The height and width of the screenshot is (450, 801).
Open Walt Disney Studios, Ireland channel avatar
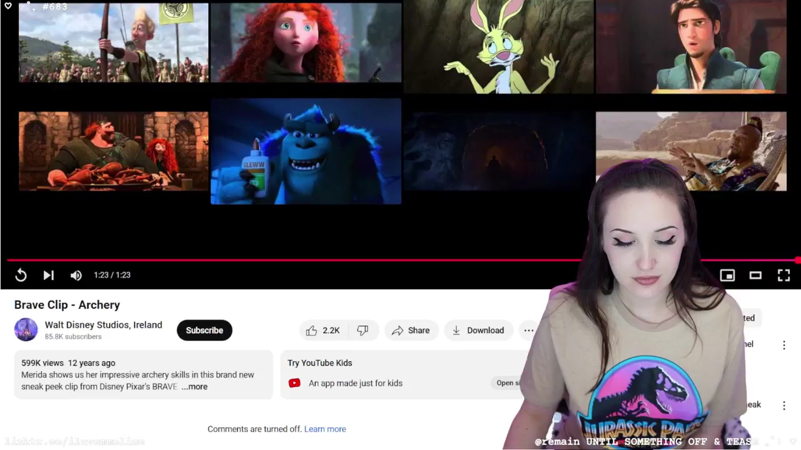tap(26, 330)
